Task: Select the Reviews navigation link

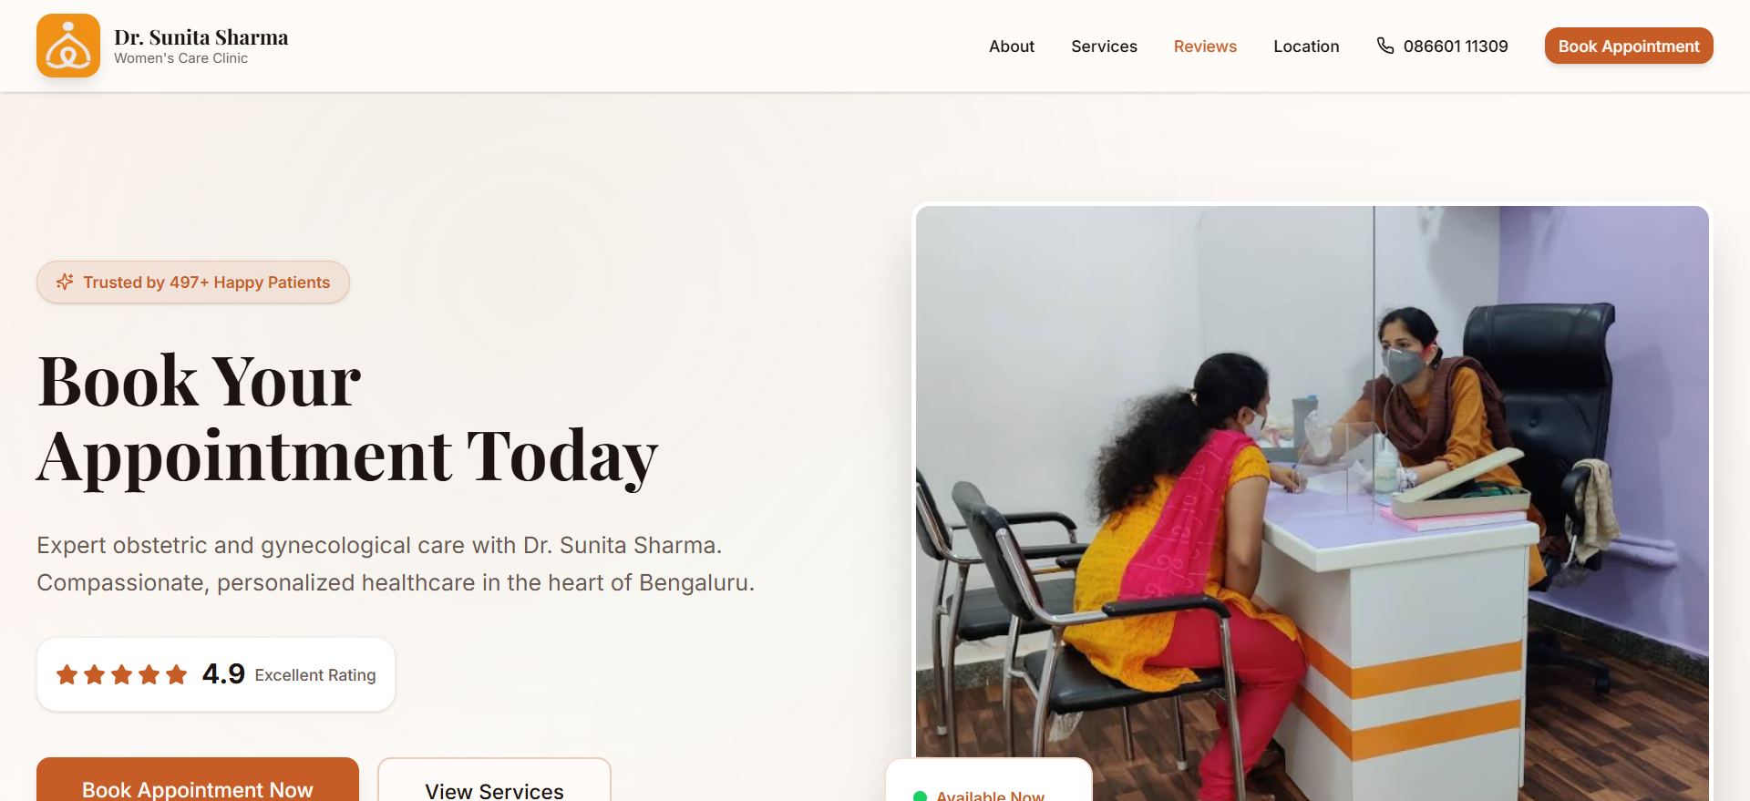Action: (x=1205, y=46)
